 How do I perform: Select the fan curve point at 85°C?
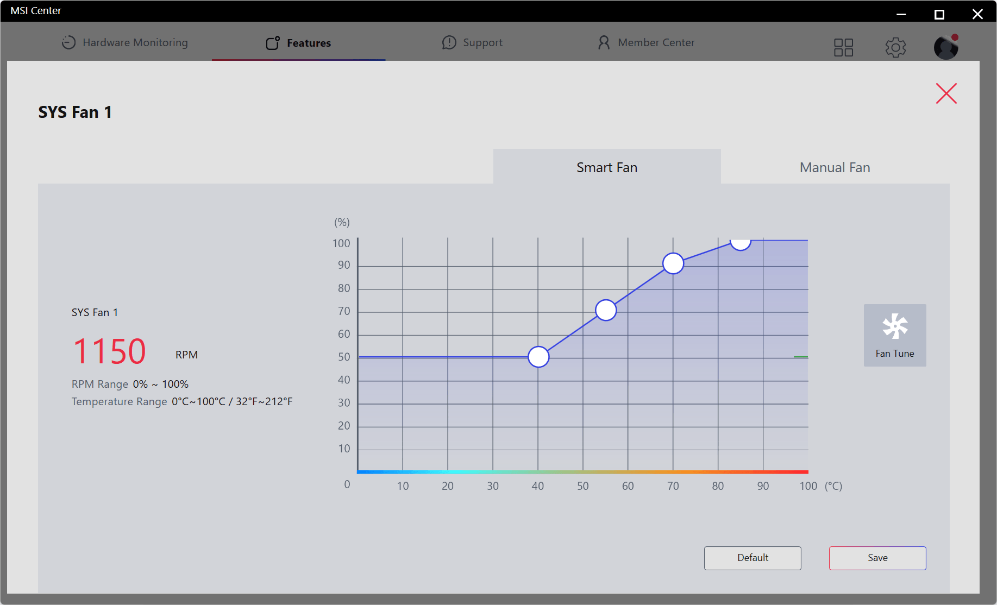tap(740, 242)
